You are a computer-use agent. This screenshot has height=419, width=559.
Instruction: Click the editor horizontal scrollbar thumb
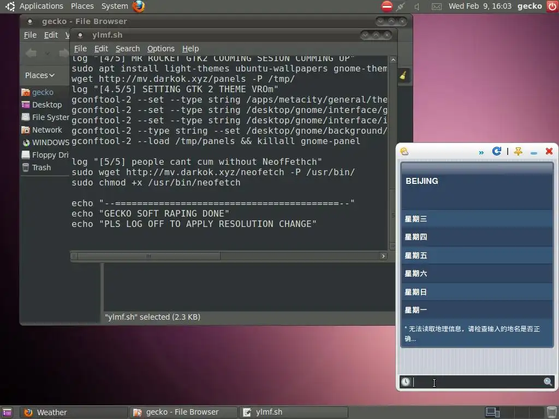[148, 256]
